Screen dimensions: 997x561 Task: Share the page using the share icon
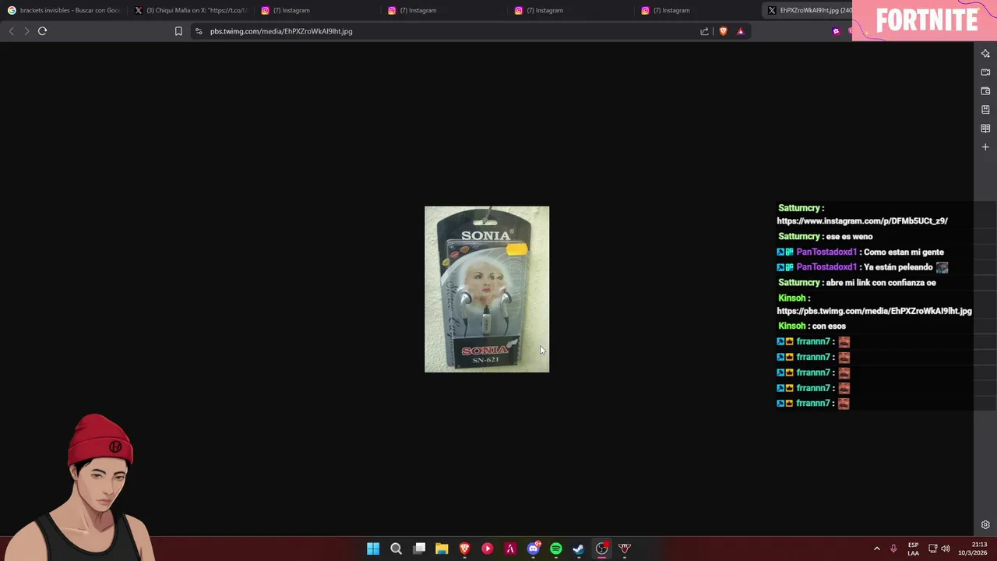[704, 31]
